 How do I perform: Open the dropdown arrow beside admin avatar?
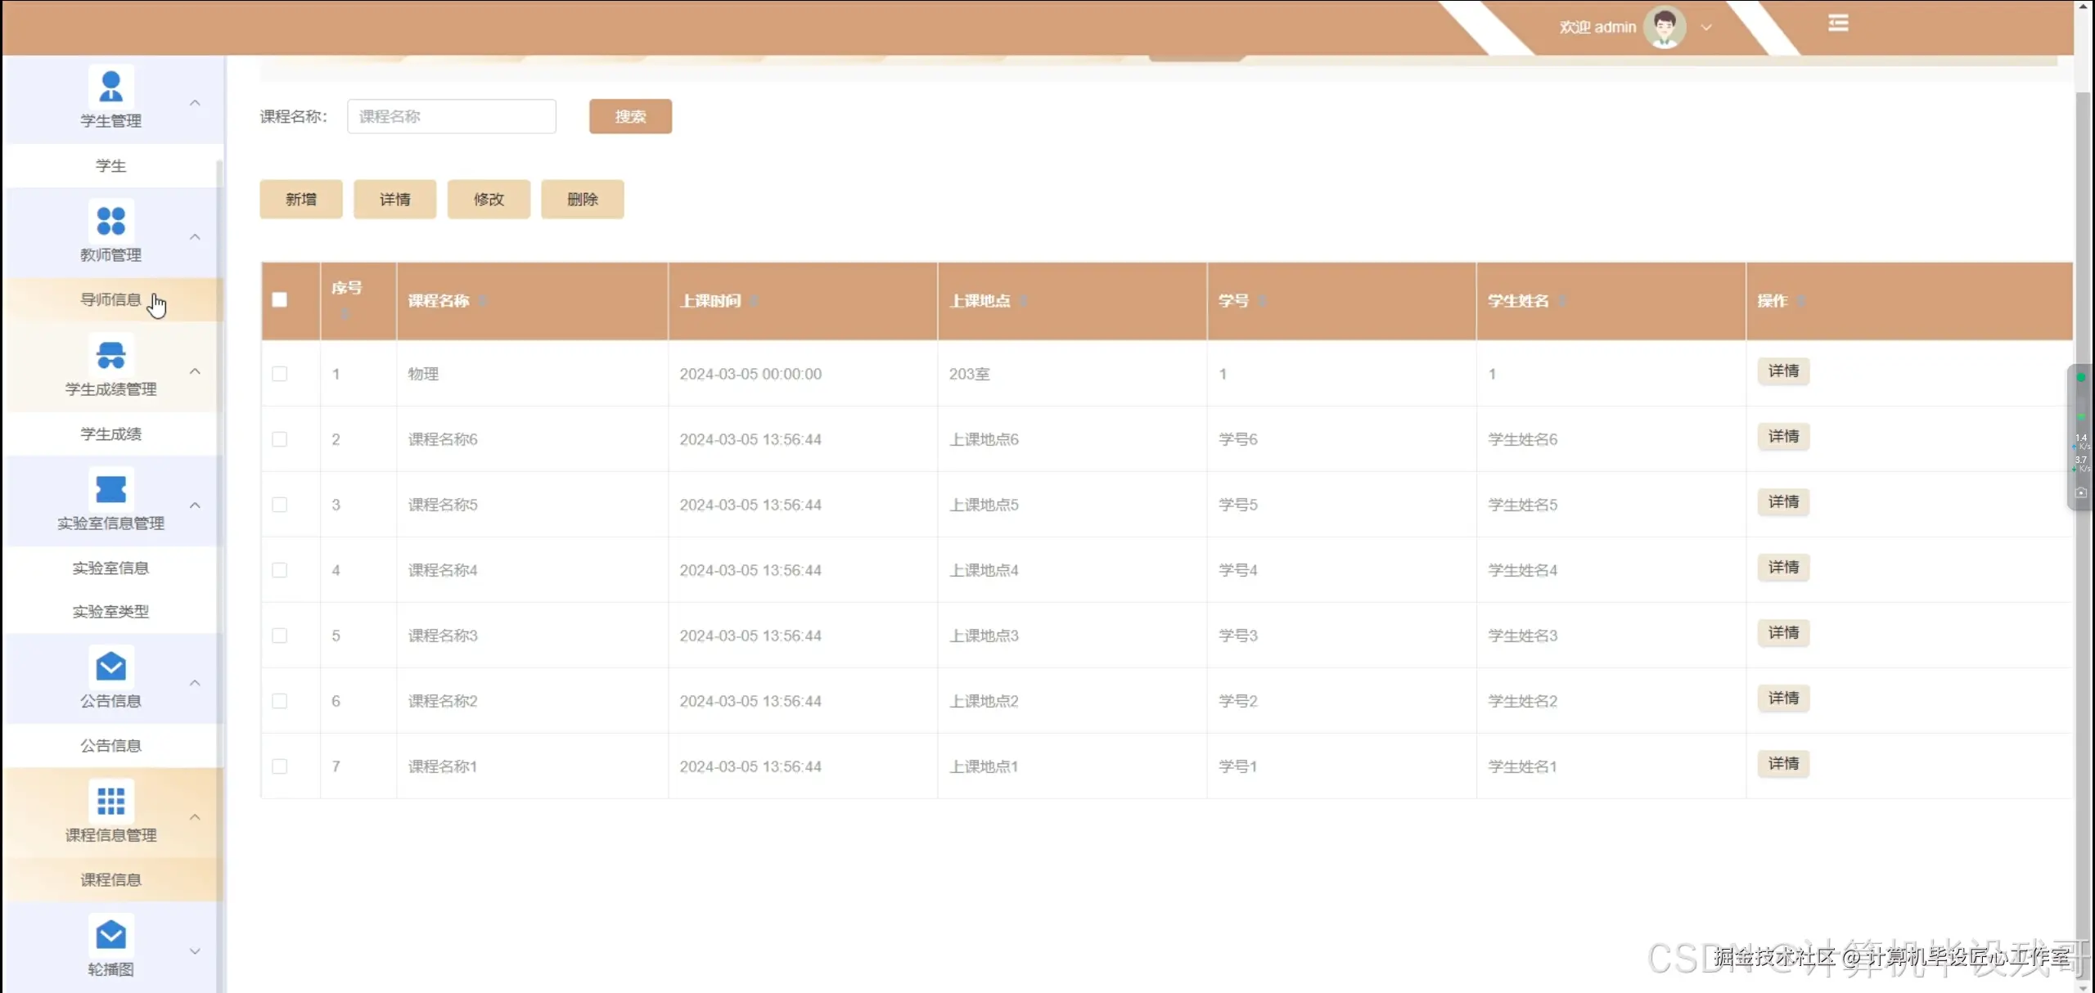click(x=1706, y=27)
